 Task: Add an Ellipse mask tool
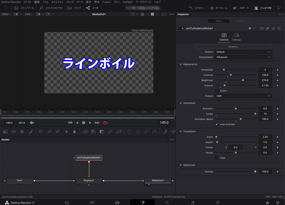(138, 132)
